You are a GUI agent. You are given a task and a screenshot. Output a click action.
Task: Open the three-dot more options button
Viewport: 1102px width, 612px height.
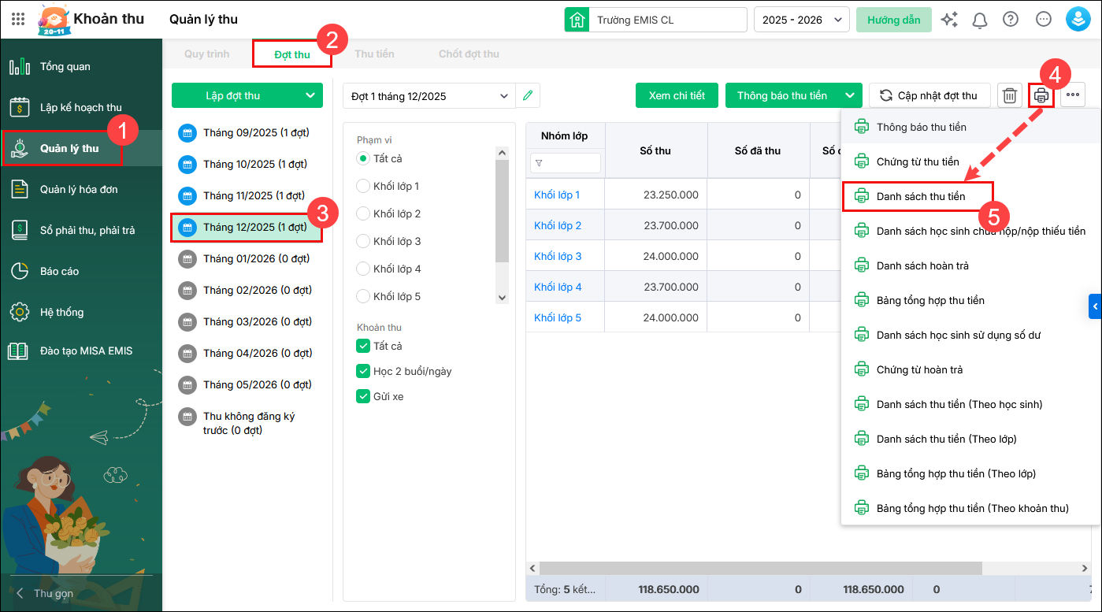pos(1073,96)
